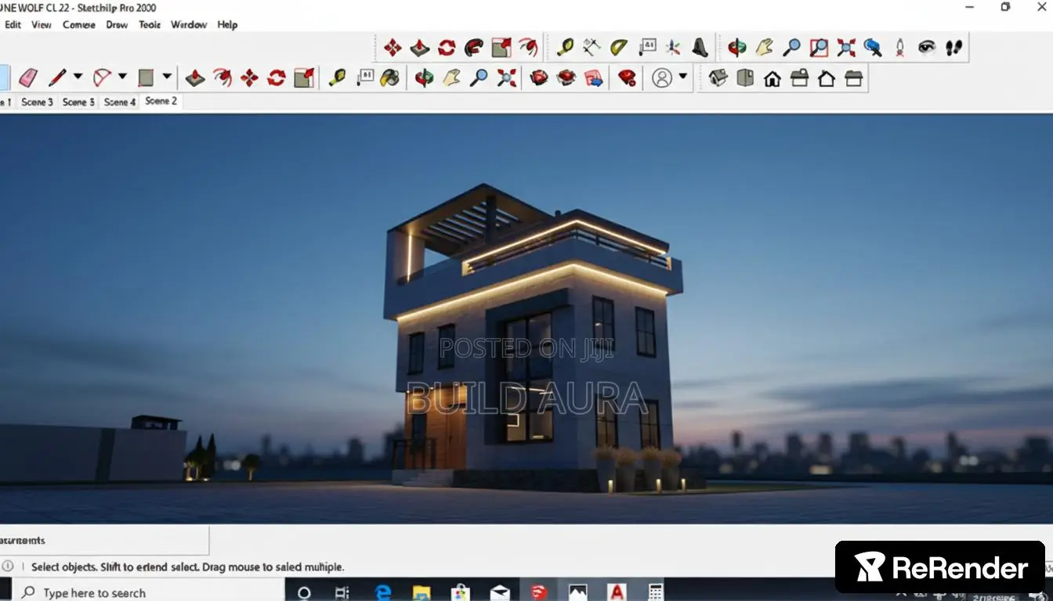This screenshot has height=601, width=1053.
Task: Click the rendered house model in viewport
Action: [x=533, y=336]
